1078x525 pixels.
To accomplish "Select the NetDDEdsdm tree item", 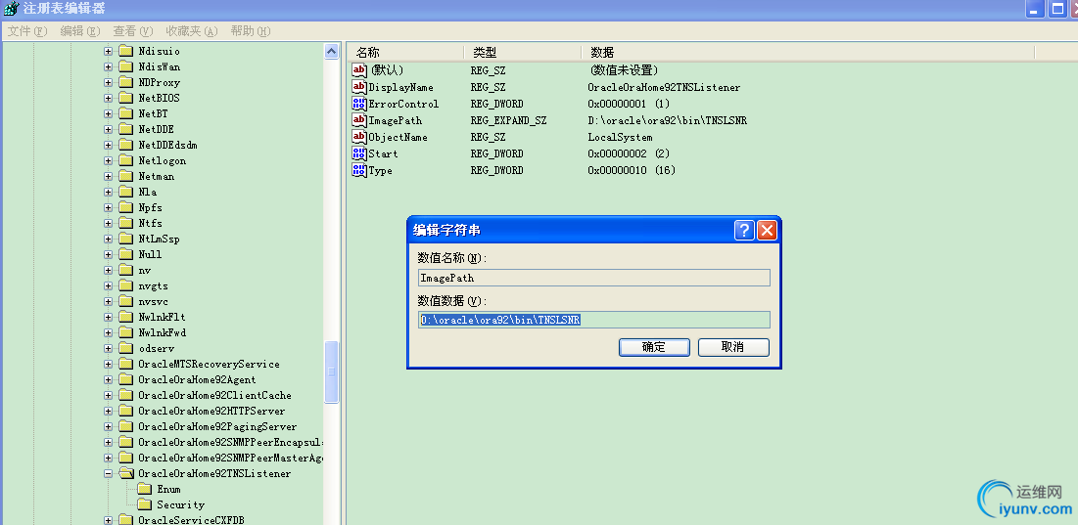I will (x=167, y=145).
